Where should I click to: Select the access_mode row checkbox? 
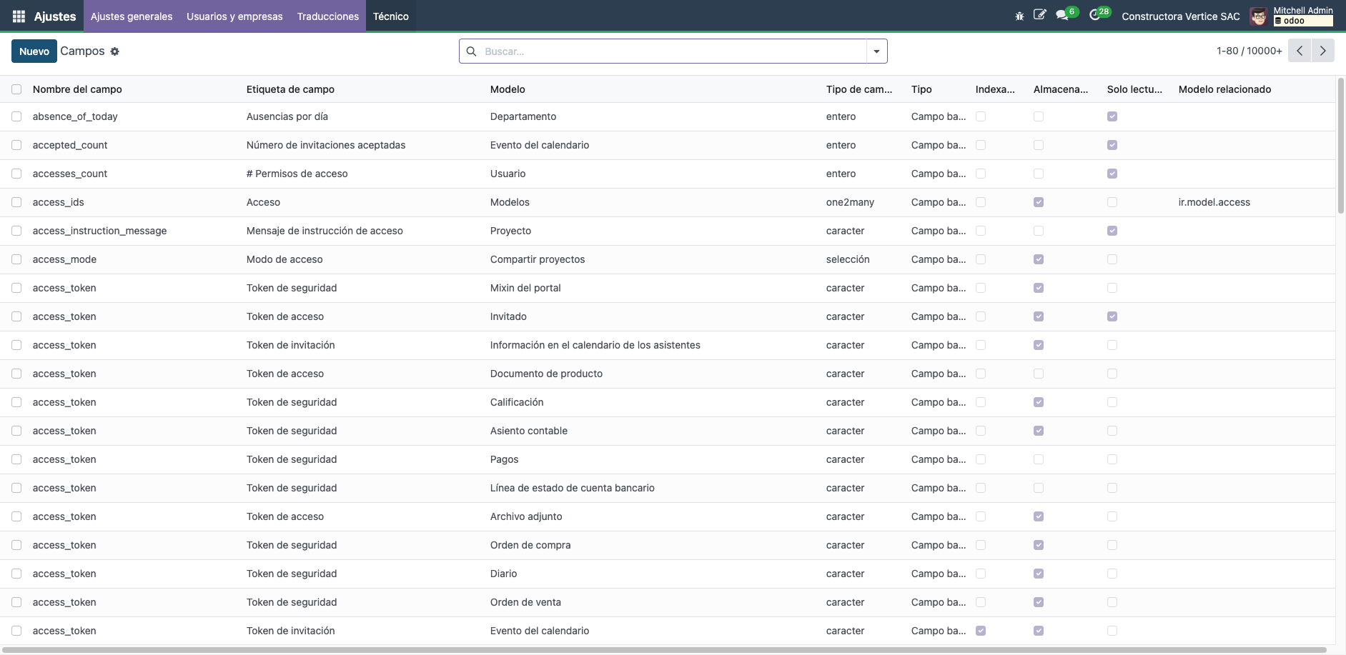point(16,259)
